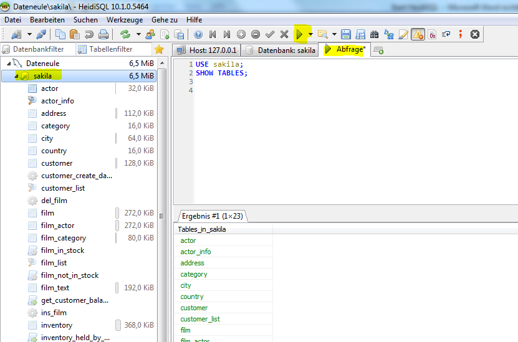Viewport: 518px width, 342px height.
Task: Select the film_actor table in the tree
Action: pos(57,226)
